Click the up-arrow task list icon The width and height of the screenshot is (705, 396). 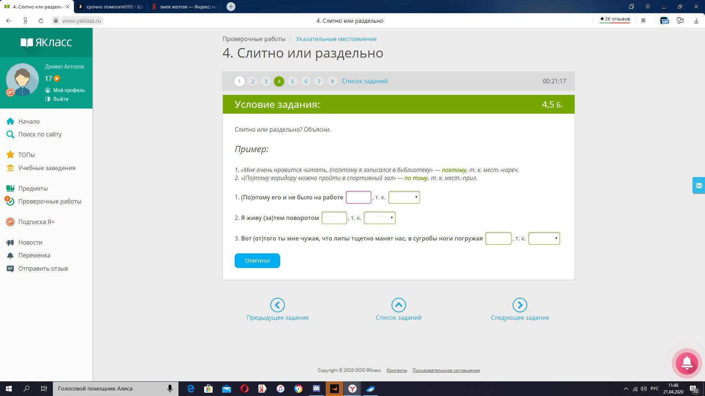coord(398,305)
